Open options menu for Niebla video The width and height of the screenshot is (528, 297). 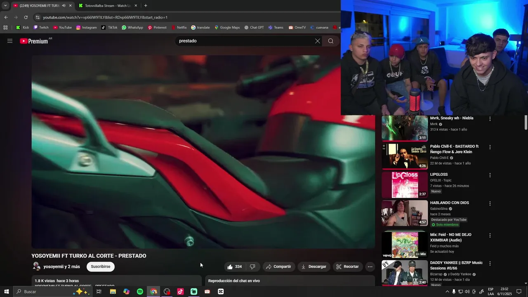click(490, 119)
